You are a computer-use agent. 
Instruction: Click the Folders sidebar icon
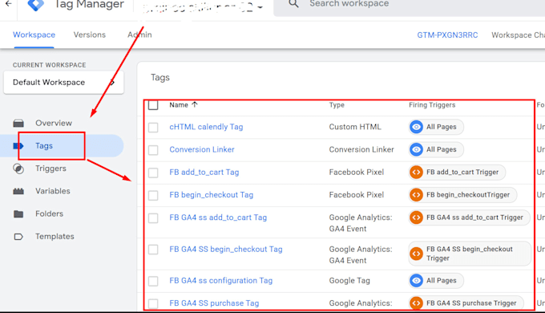coord(18,213)
